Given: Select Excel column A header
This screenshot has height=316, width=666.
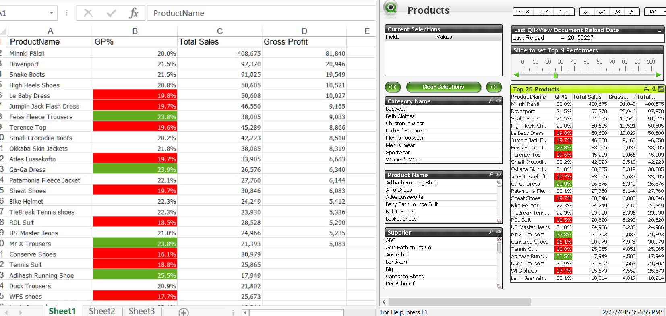Looking at the screenshot, I should pyautogui.click(x=50, y=31).
